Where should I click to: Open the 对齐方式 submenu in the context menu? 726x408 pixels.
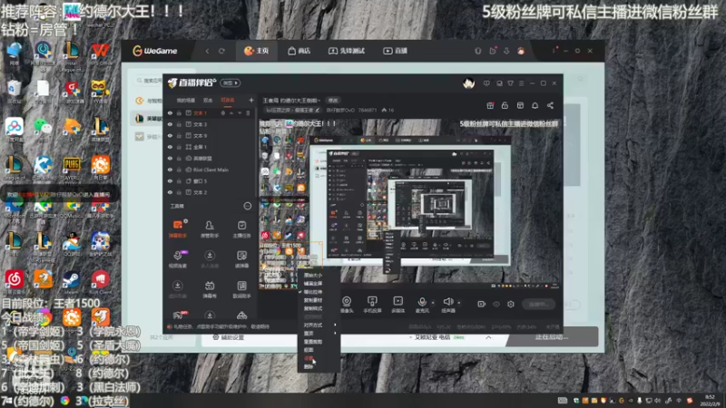(x=319, y=325)
